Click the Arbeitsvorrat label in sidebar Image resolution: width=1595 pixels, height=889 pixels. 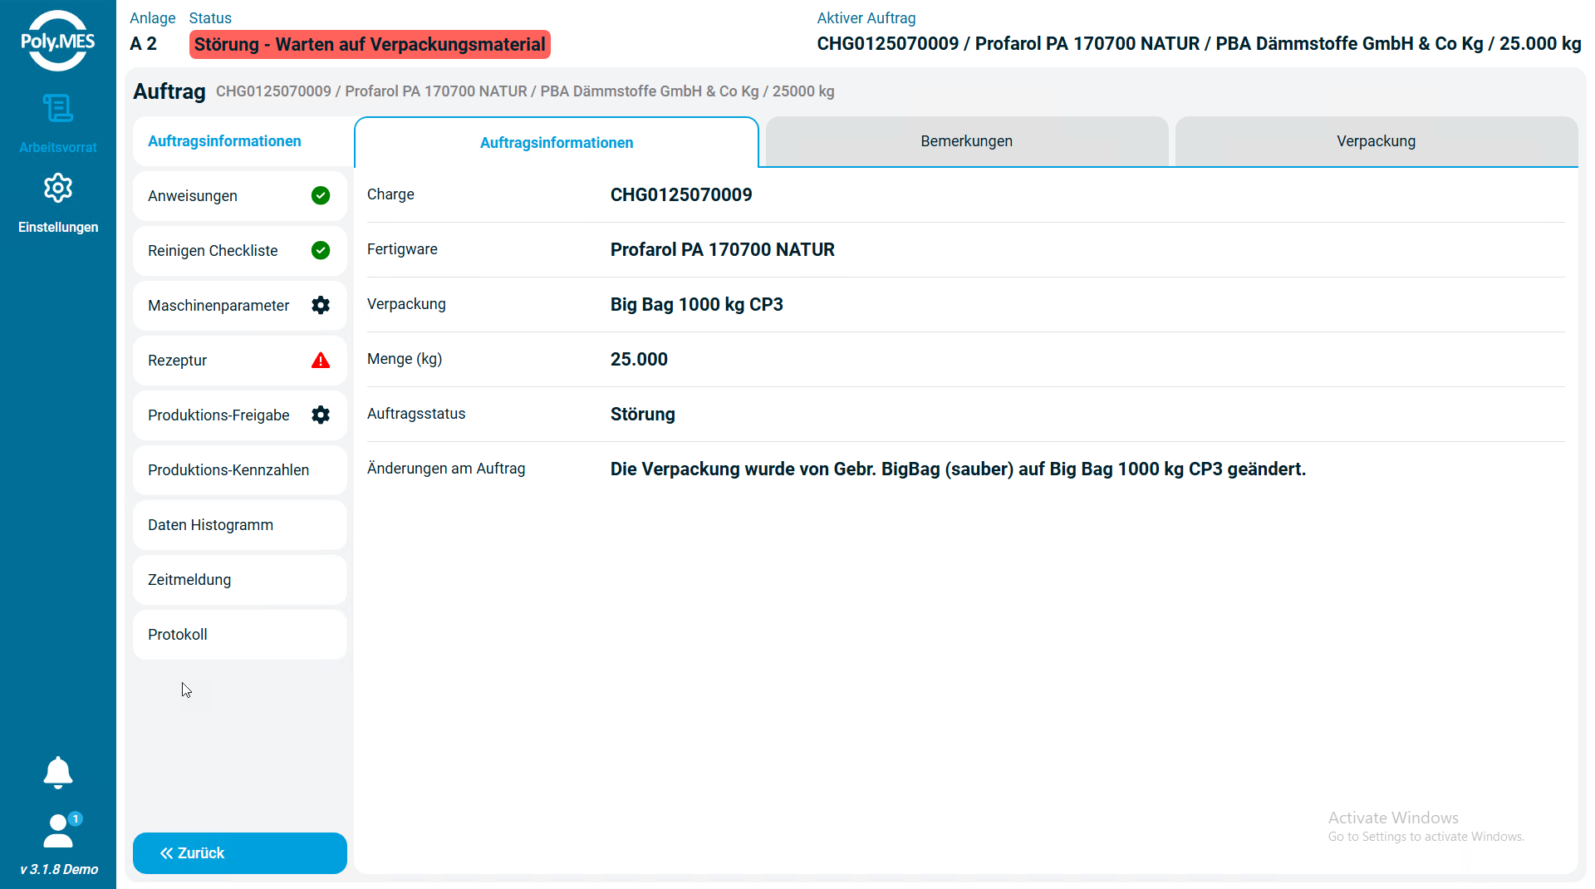pos(58,148)
